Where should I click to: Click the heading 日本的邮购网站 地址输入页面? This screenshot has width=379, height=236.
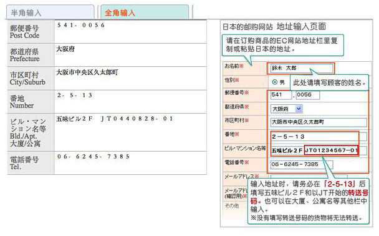tap(274, 27)
